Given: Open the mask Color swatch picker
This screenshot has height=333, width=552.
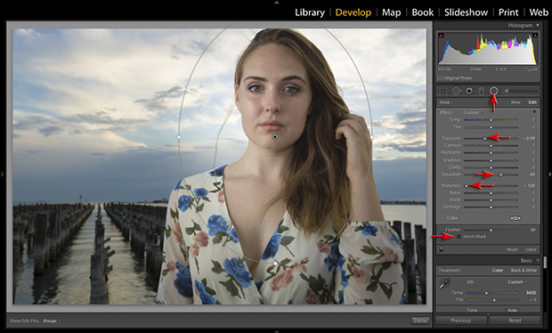Looking at the screenshot, I should pos(515,218).
